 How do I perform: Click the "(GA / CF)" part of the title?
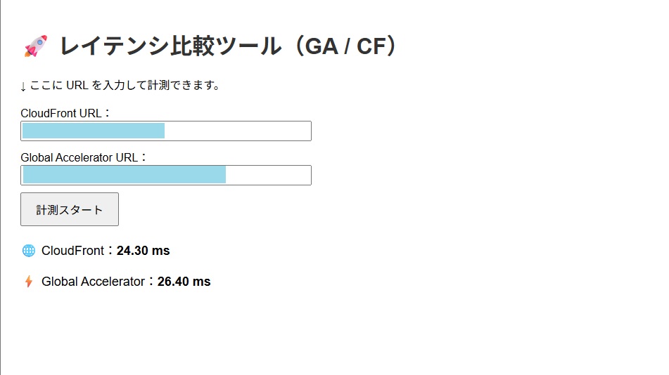coord(346,46)
